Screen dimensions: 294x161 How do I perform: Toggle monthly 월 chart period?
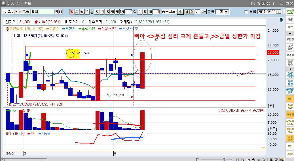(x=82, y=12)
